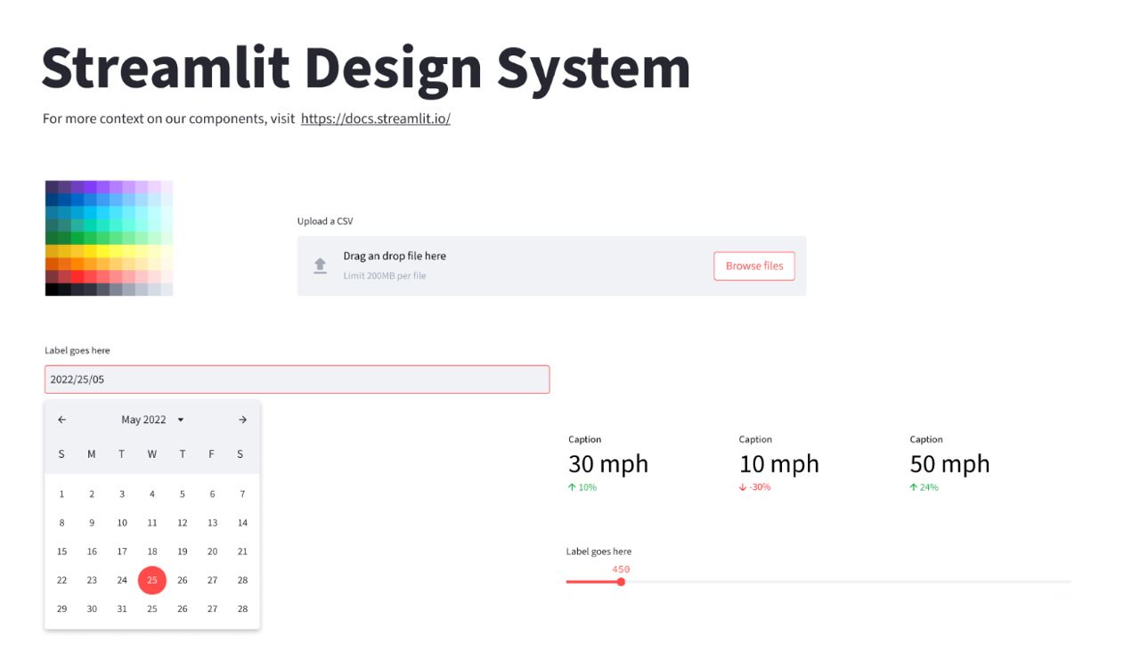Click the slider handle at 450
This screenshot has width=1140, height=670.
pos(621,582)
